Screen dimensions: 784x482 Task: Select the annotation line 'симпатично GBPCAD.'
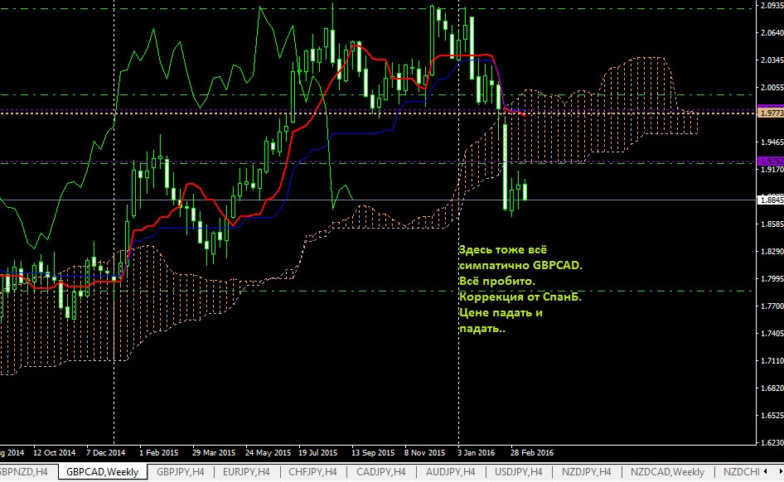tap(520, 265)
